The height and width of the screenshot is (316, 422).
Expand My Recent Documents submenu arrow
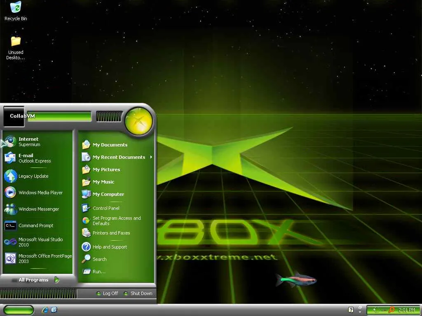point(151,157)
